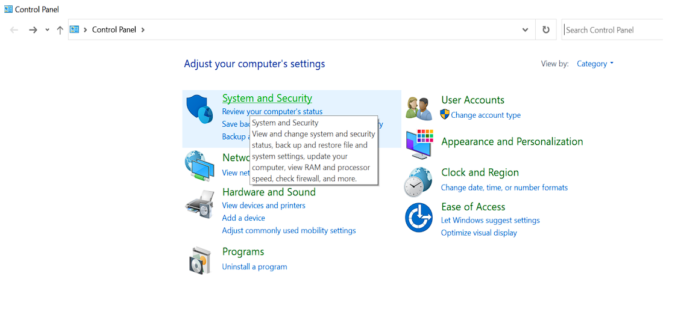Open Adjust commonly used mobility settings

tap(289, 230)
